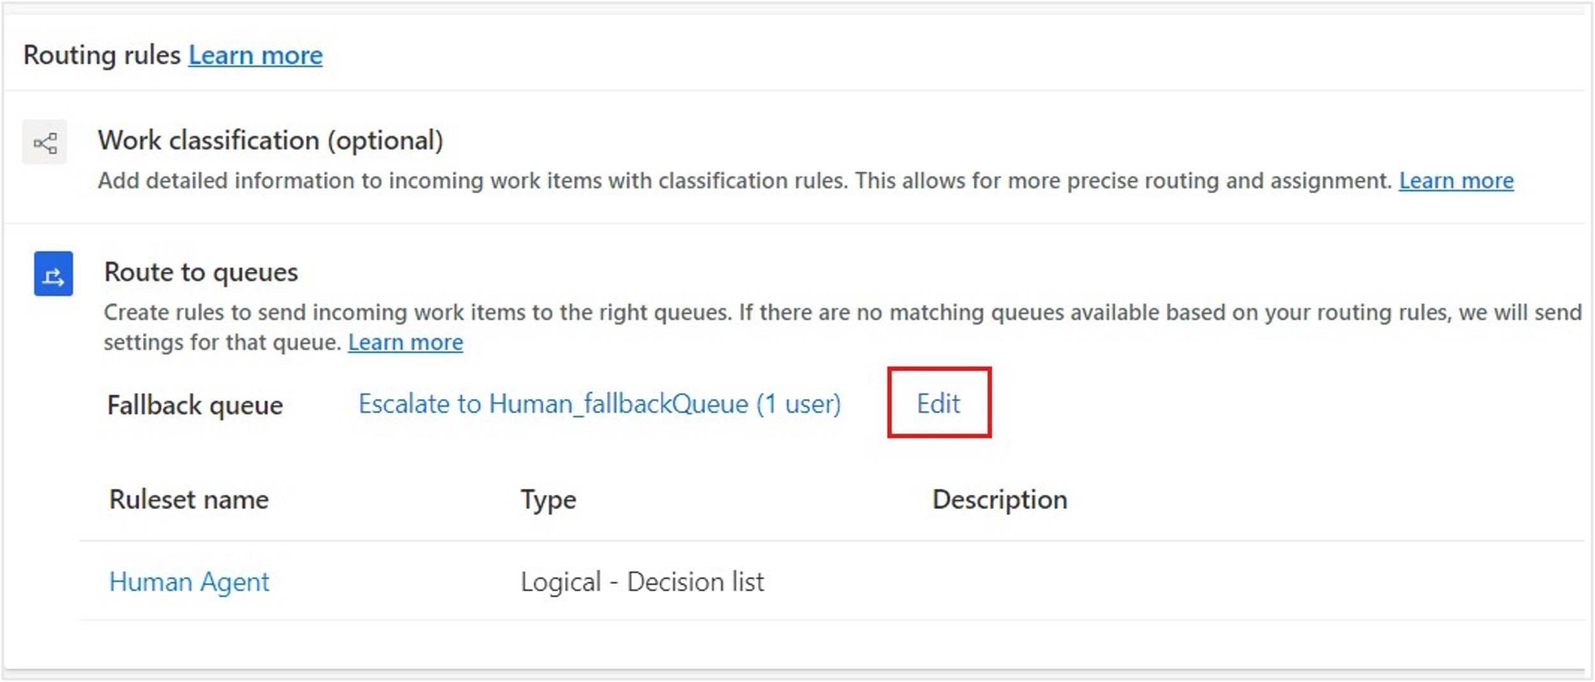Screen dimensions: 1595x682
Task: Click Edit next to Fallback queue
Action: [x=938, y=403]
